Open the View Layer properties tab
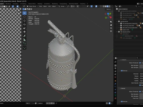The width and height of the screenshot is (143, 107). pyautogui.click(x=115, y=71)
